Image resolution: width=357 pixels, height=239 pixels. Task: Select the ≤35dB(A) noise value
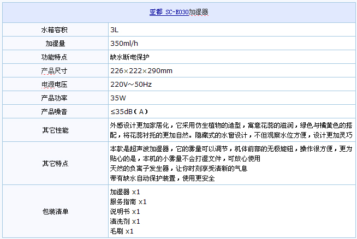point(130,112)
